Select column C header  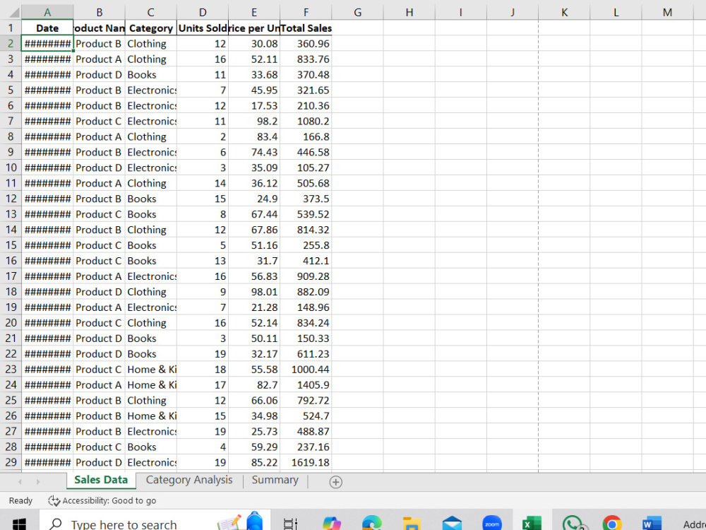pyautogui.click(x=151, y=12)
